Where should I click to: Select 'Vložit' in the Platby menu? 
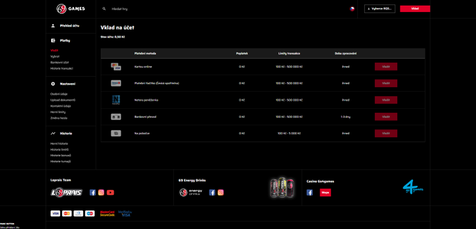point(54,50)
